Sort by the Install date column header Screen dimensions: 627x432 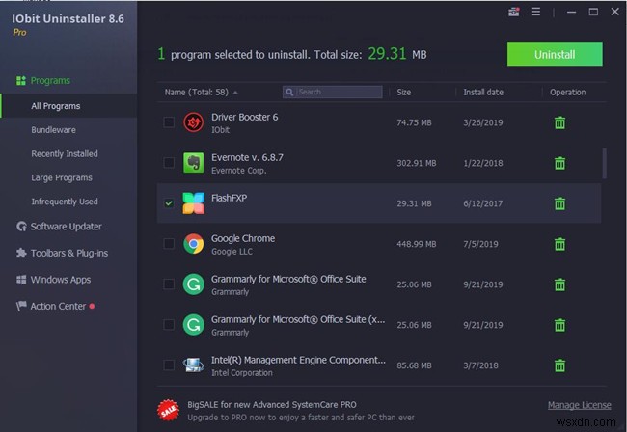pos(483,93)
